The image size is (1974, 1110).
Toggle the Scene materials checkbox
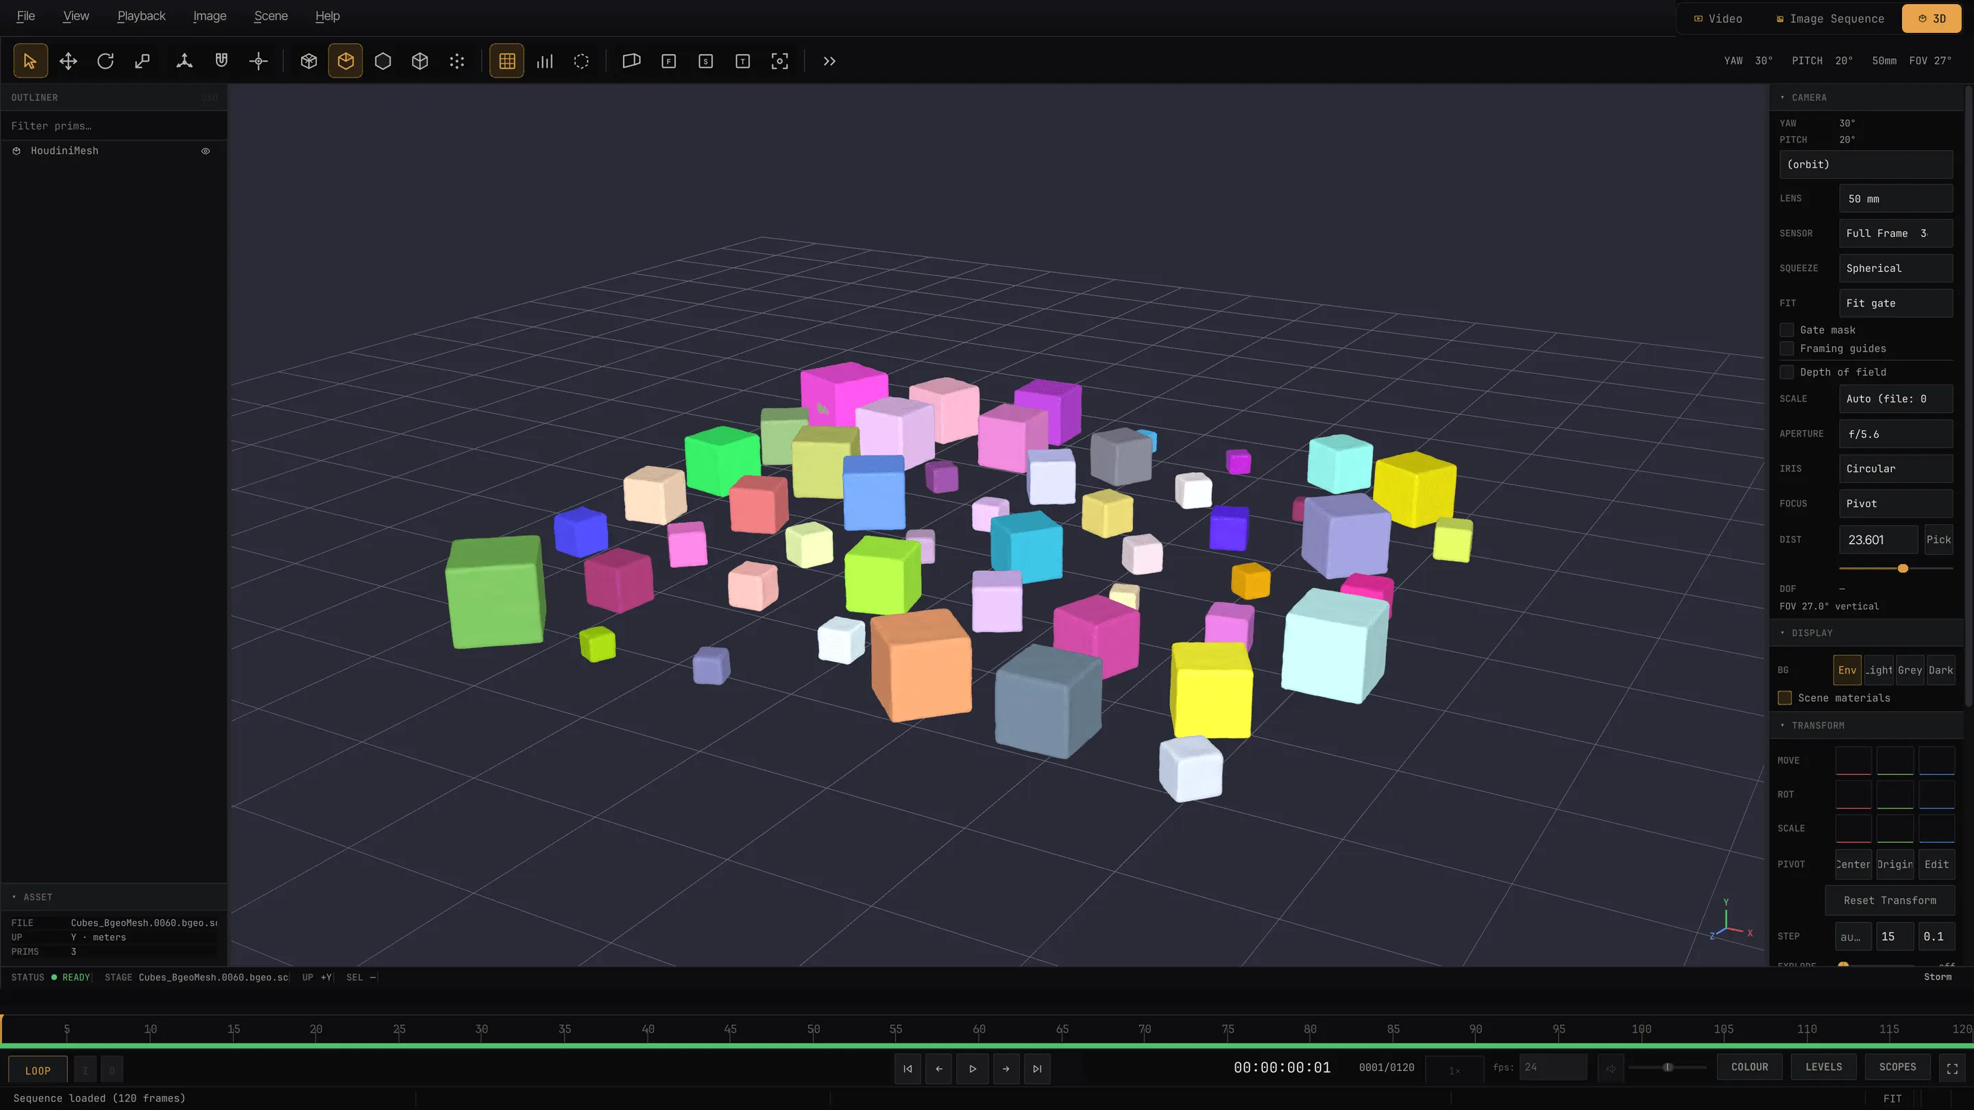1785,698
